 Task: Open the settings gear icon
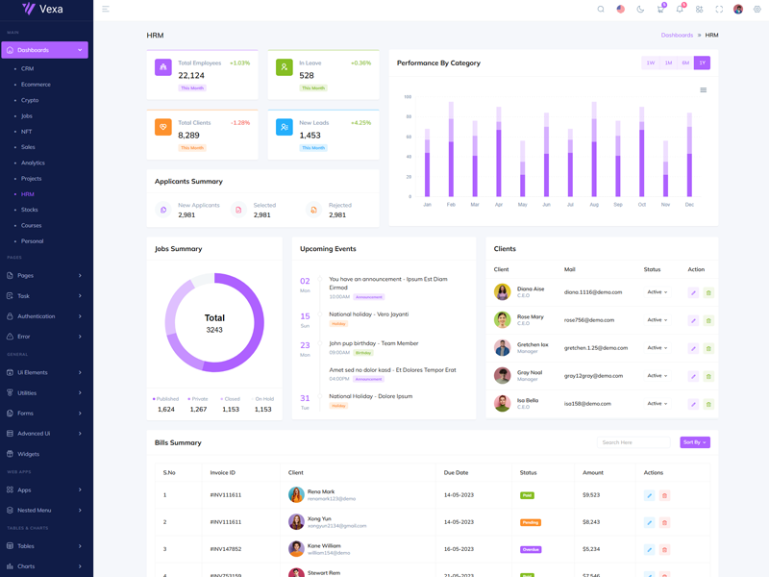coord(757,10)
